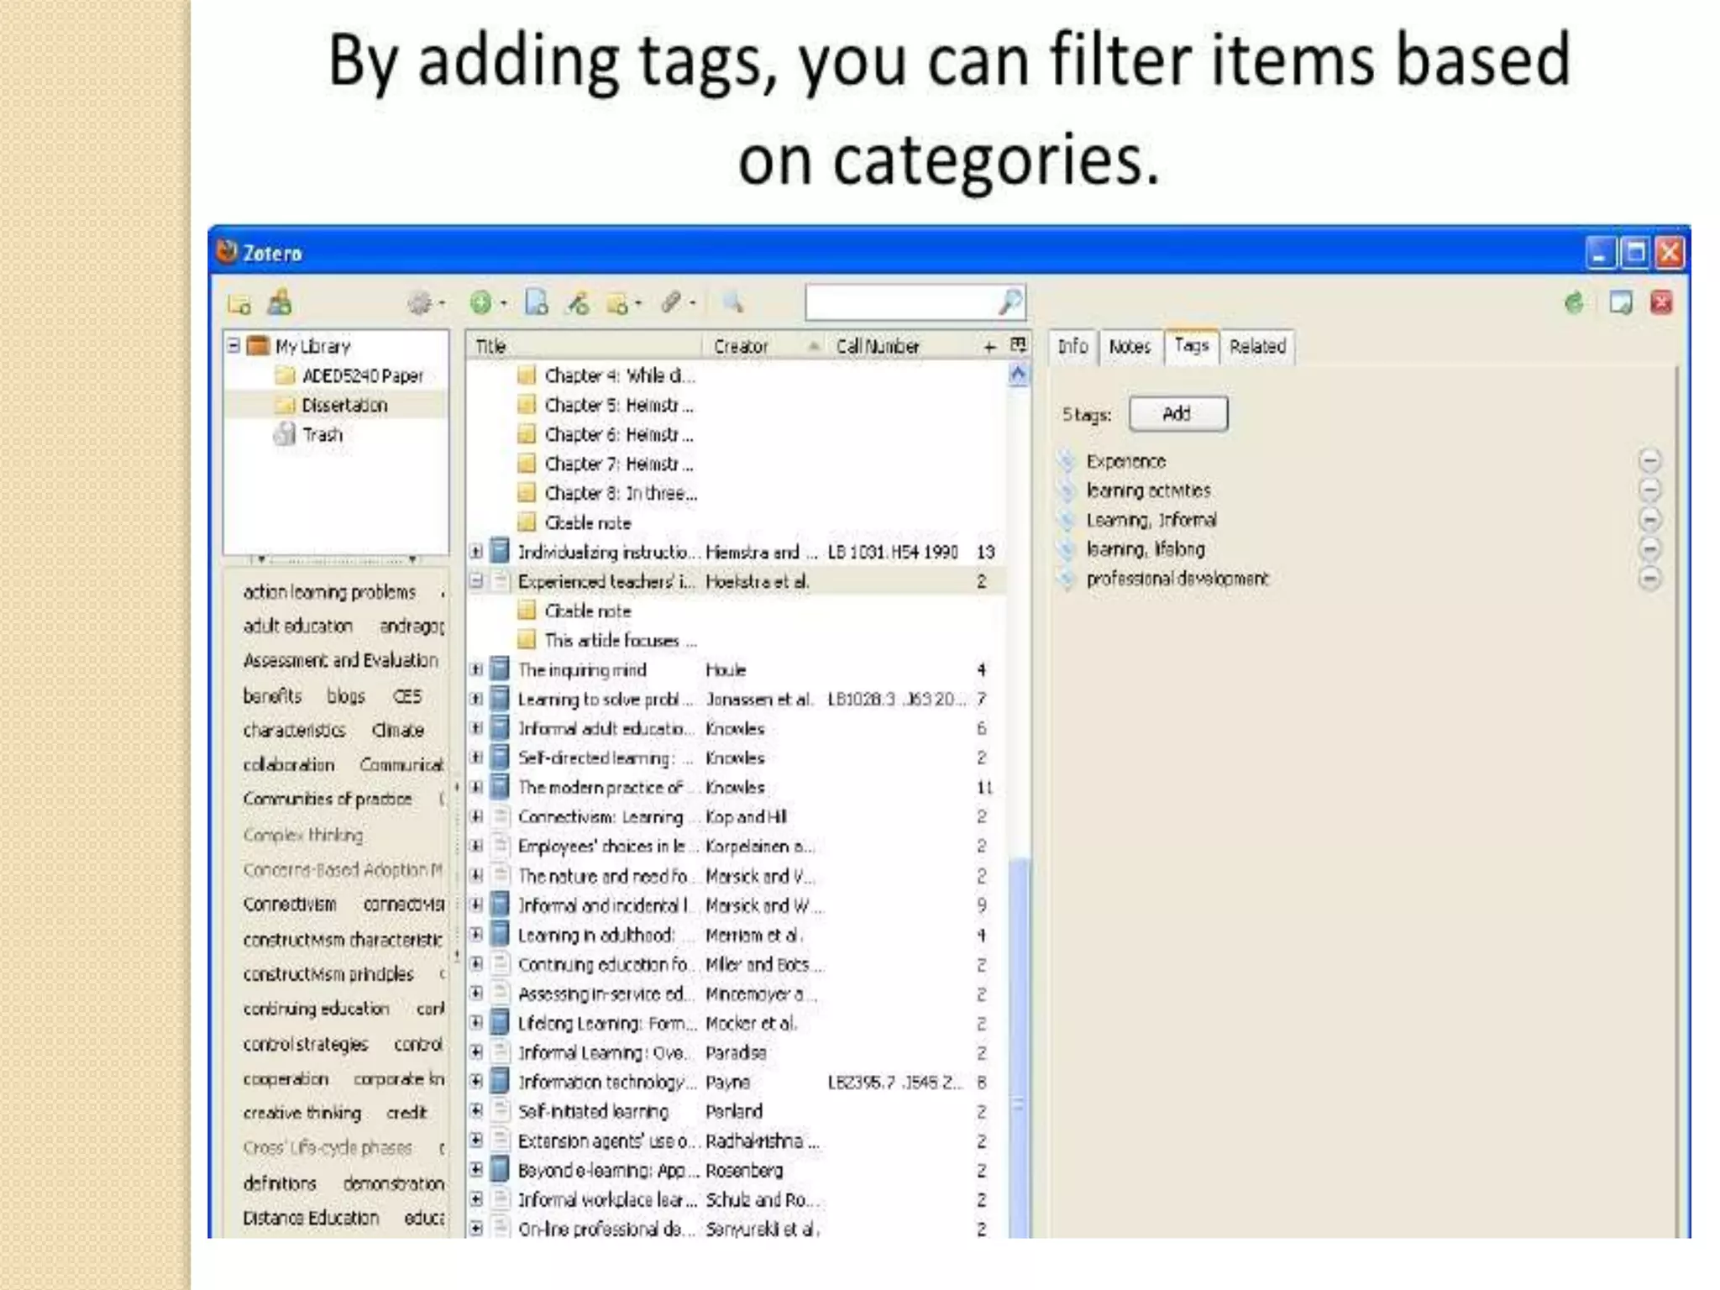
Task: Switch to the Notes tab
Action: click(1130, 347)
